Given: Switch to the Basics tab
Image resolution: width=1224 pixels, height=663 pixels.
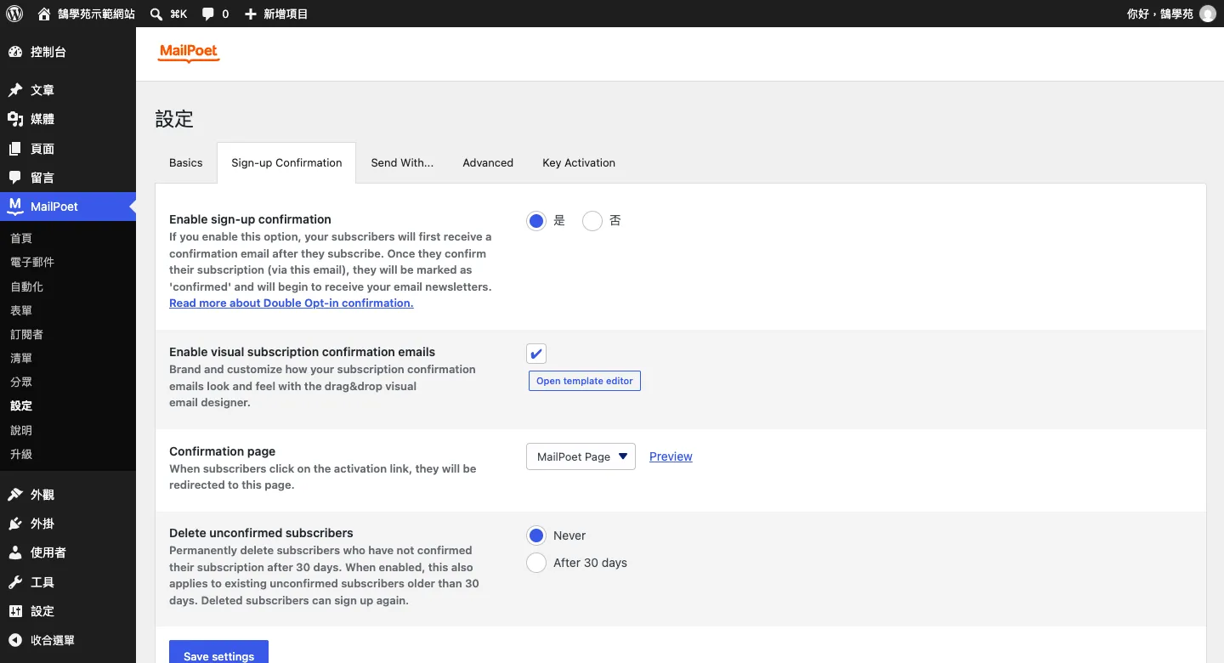Looking at the screenshot, I should 186,163.
